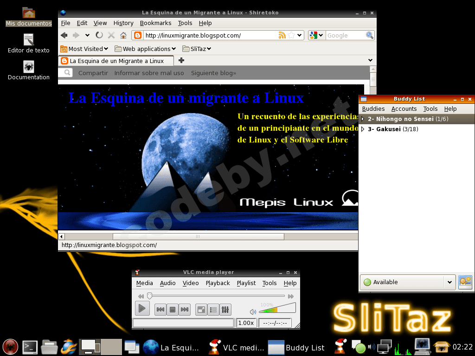Viewport: 475px width, 356px height.
Task: Open the SliTaz spider main menu
Action: 10,347
